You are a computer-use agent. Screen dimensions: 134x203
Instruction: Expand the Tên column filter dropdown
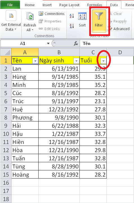tap(35, 61)
